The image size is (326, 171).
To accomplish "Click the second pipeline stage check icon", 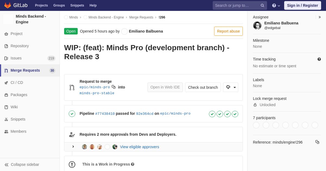I will [x=220, y=114].
